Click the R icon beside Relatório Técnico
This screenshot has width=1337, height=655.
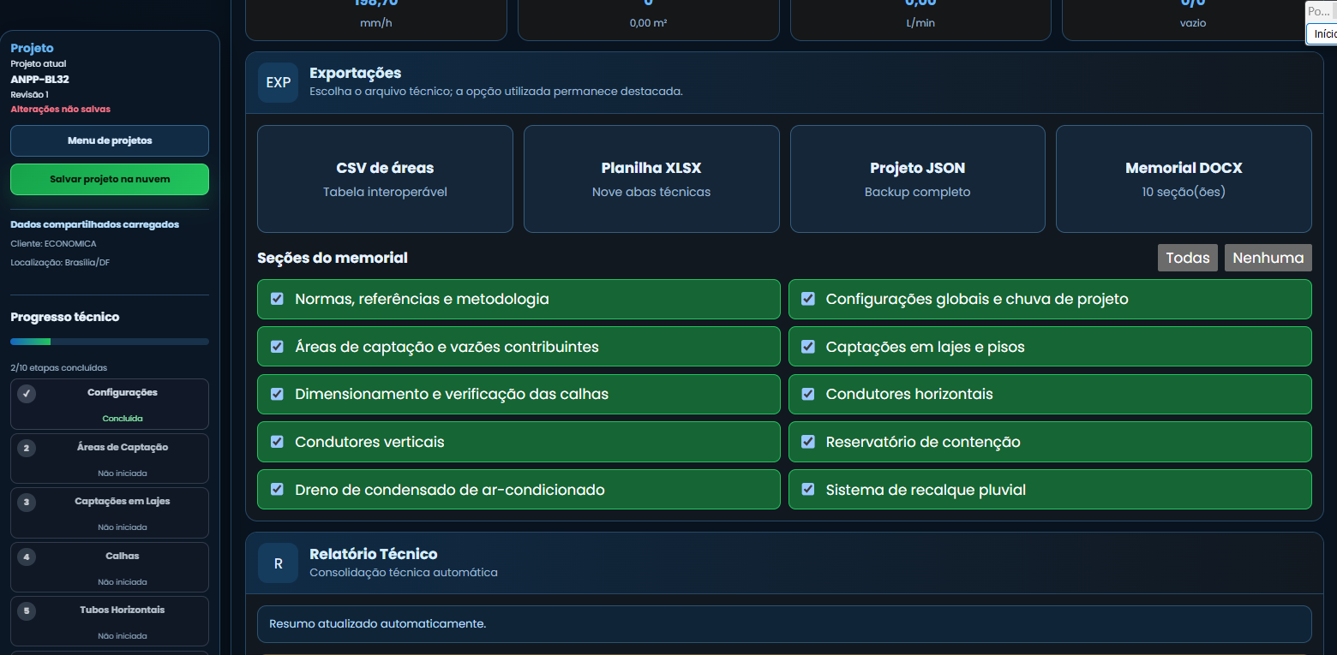(278, 563)
